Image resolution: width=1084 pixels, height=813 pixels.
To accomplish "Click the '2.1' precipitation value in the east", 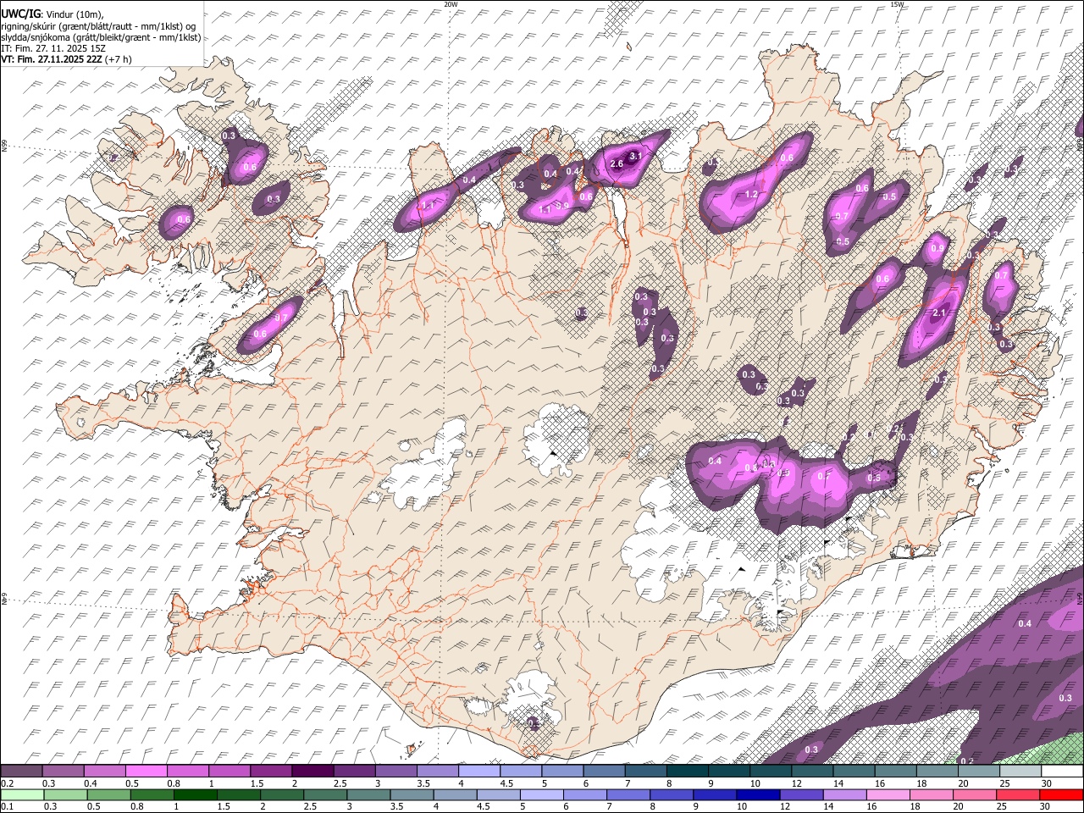I will click(938, 313).
